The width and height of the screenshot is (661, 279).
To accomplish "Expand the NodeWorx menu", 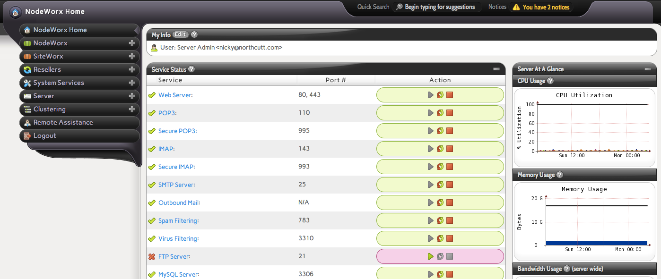I will pos(132,43).
